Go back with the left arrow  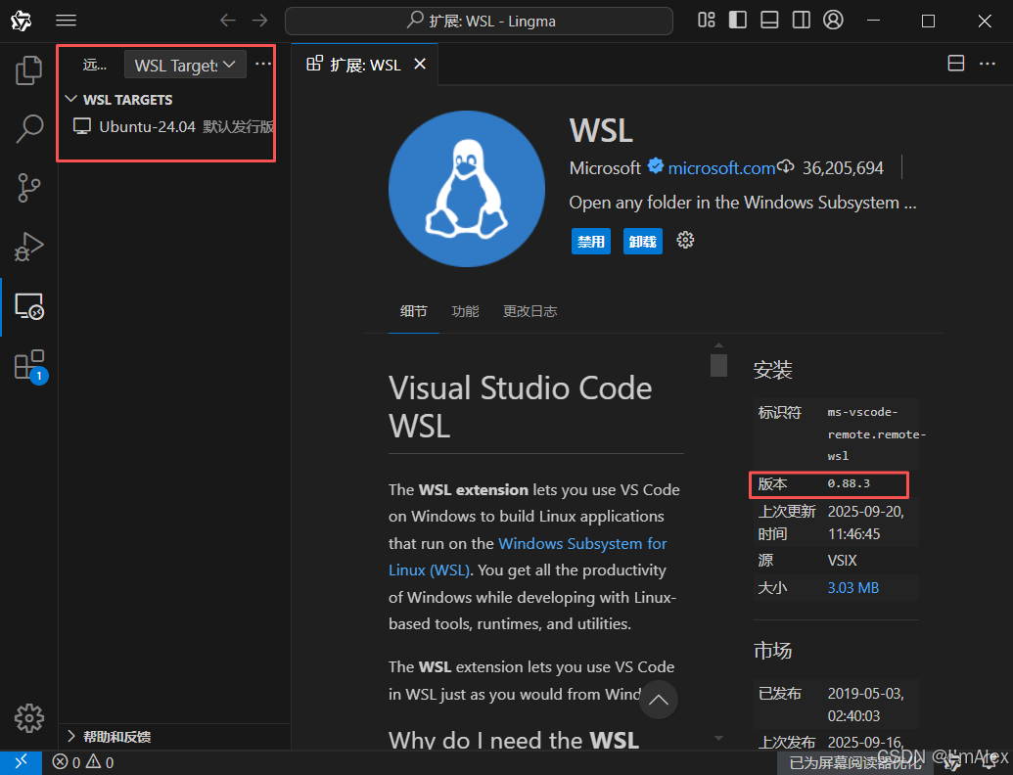[227, 21]
